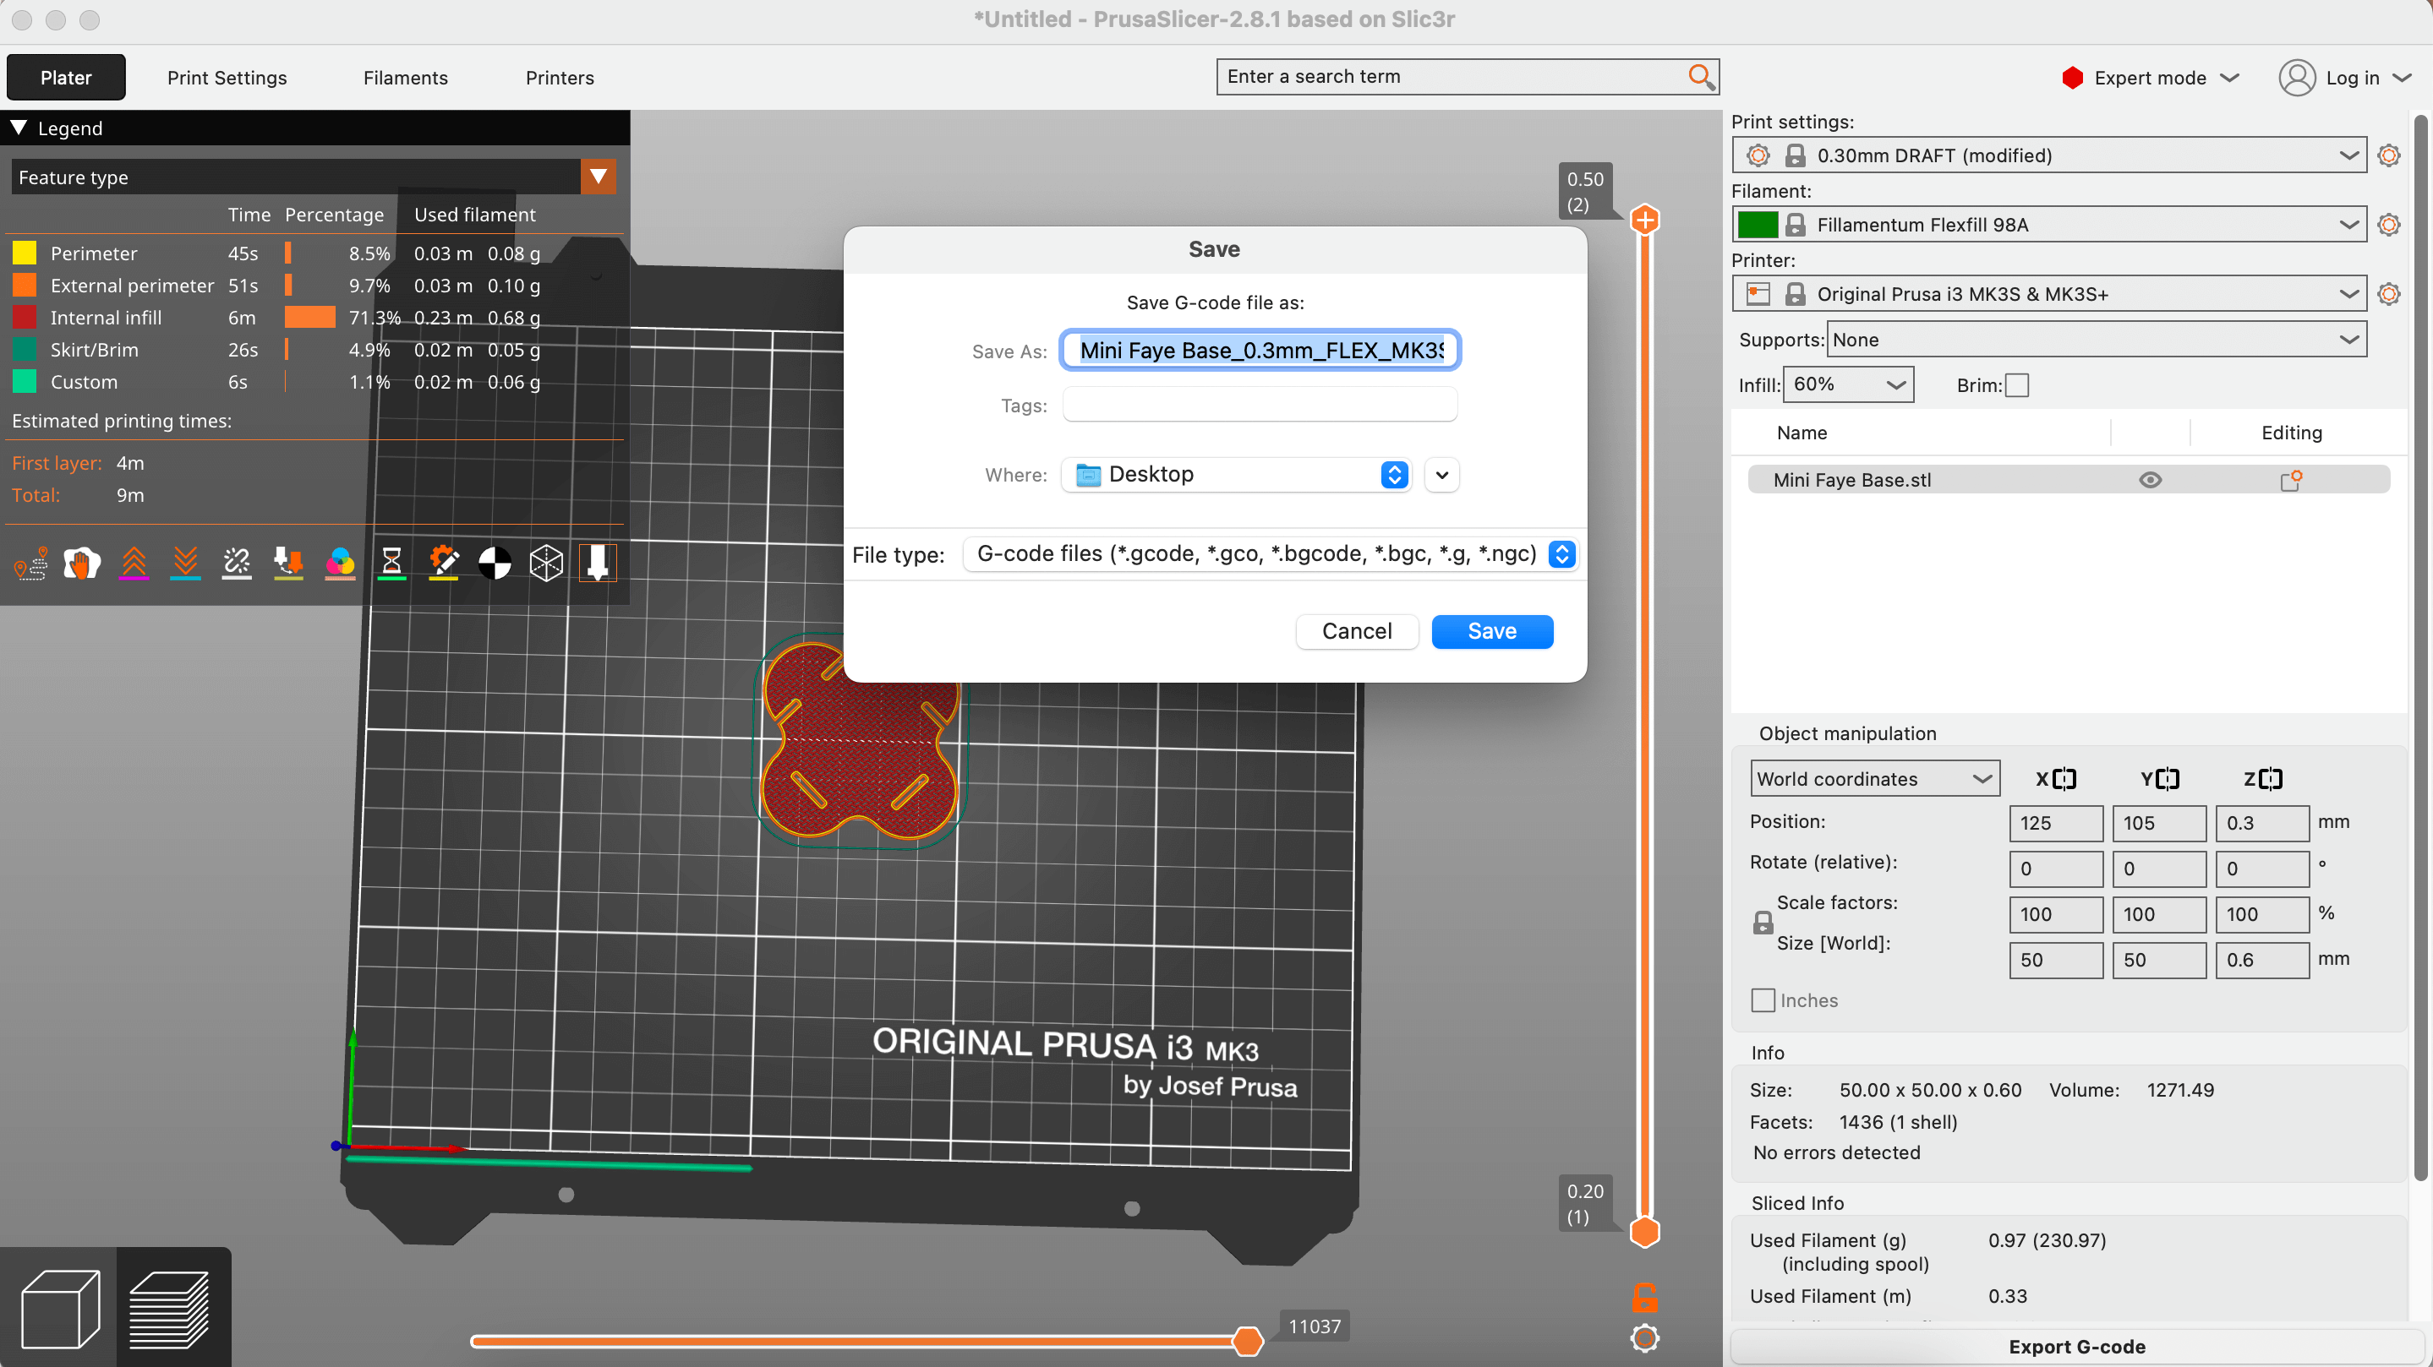Toggle Wipe moves visibility icon

coord(82,564)
